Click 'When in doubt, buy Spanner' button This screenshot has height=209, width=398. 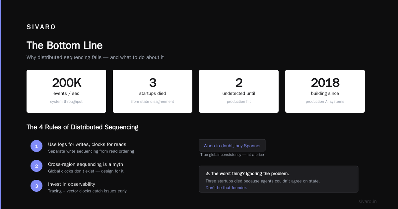[232, 146]
